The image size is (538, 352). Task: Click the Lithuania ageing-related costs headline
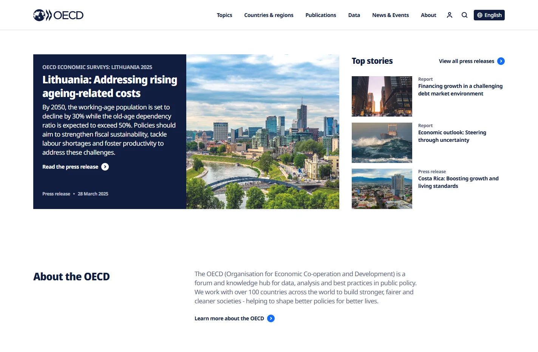[110, 86]
